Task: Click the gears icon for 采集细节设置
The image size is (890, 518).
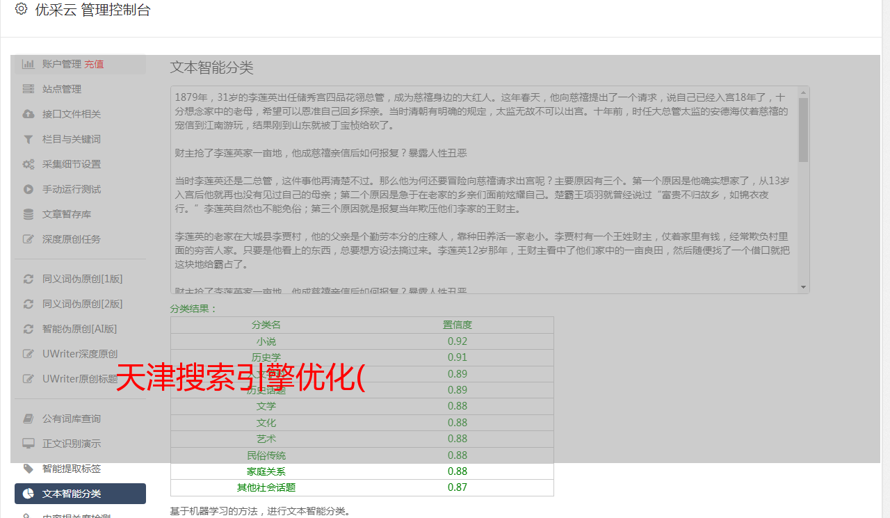Action: pos(28,164)
